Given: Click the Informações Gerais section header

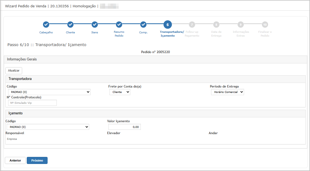Looking at the screenshot, I should click(22, 59).
